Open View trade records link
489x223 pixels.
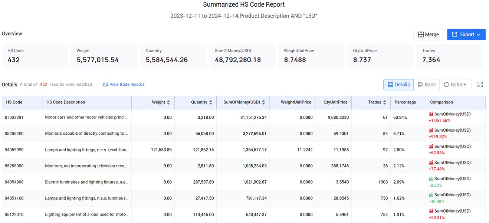click(124, 84)
